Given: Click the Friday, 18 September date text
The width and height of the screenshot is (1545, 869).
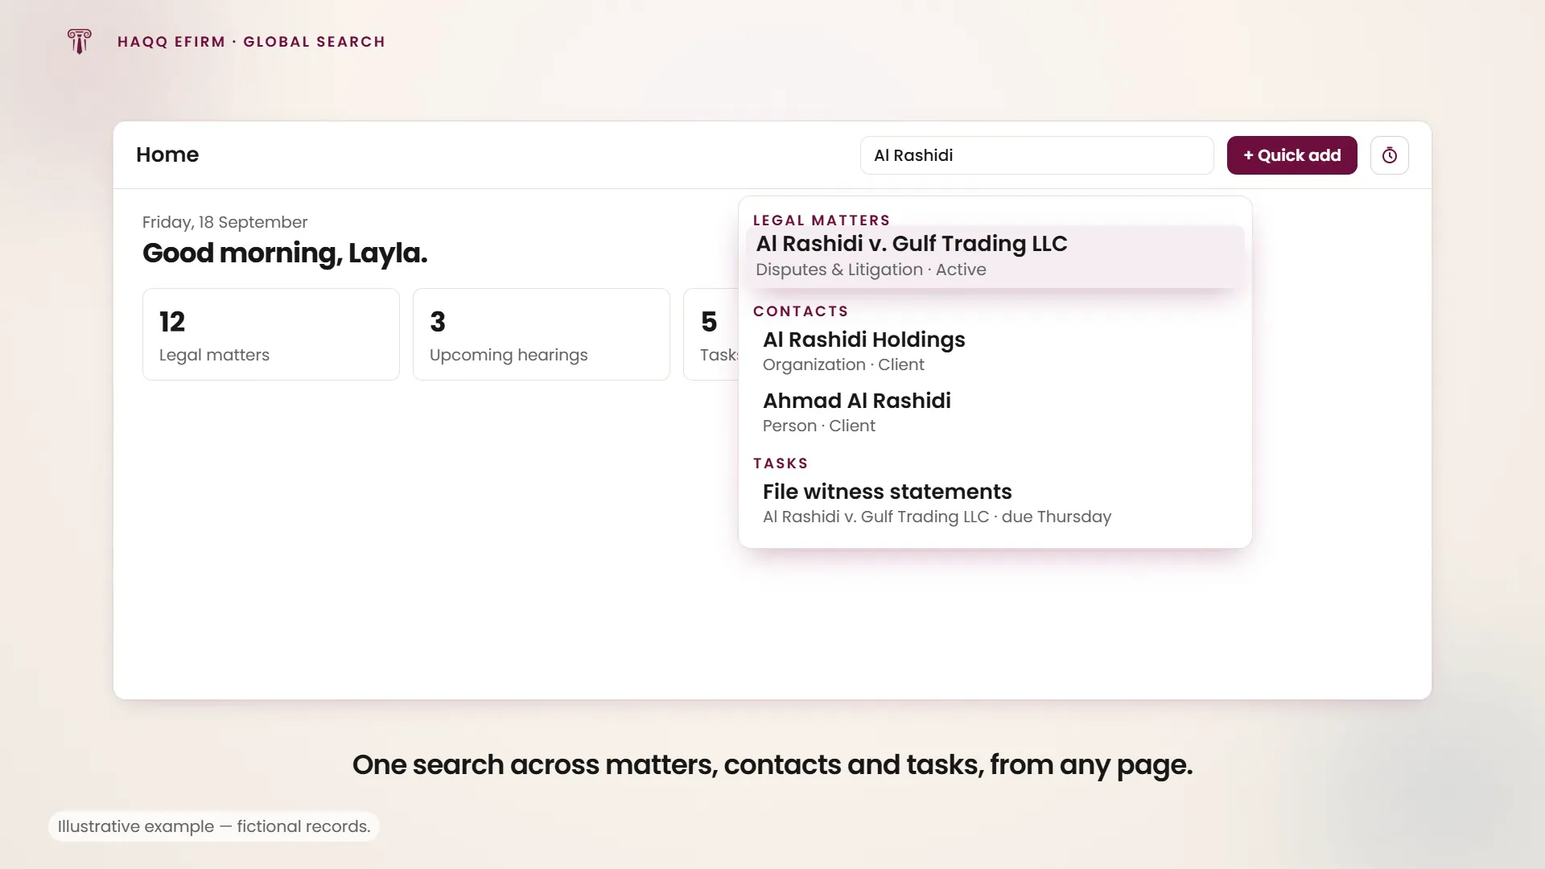Looking at the screenshot, I should (x=225, y=222).
